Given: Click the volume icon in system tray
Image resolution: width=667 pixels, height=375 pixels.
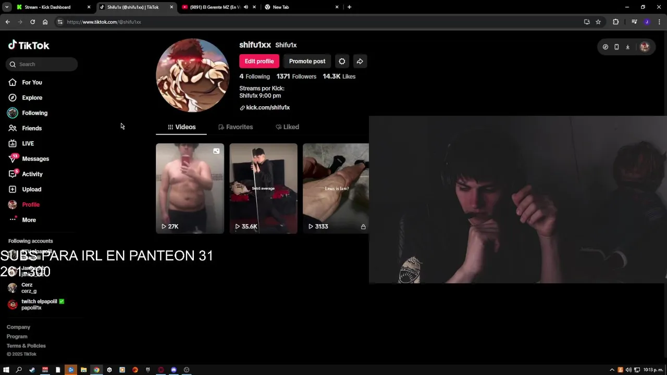Looking at the screenshot, I should [628, 370].
